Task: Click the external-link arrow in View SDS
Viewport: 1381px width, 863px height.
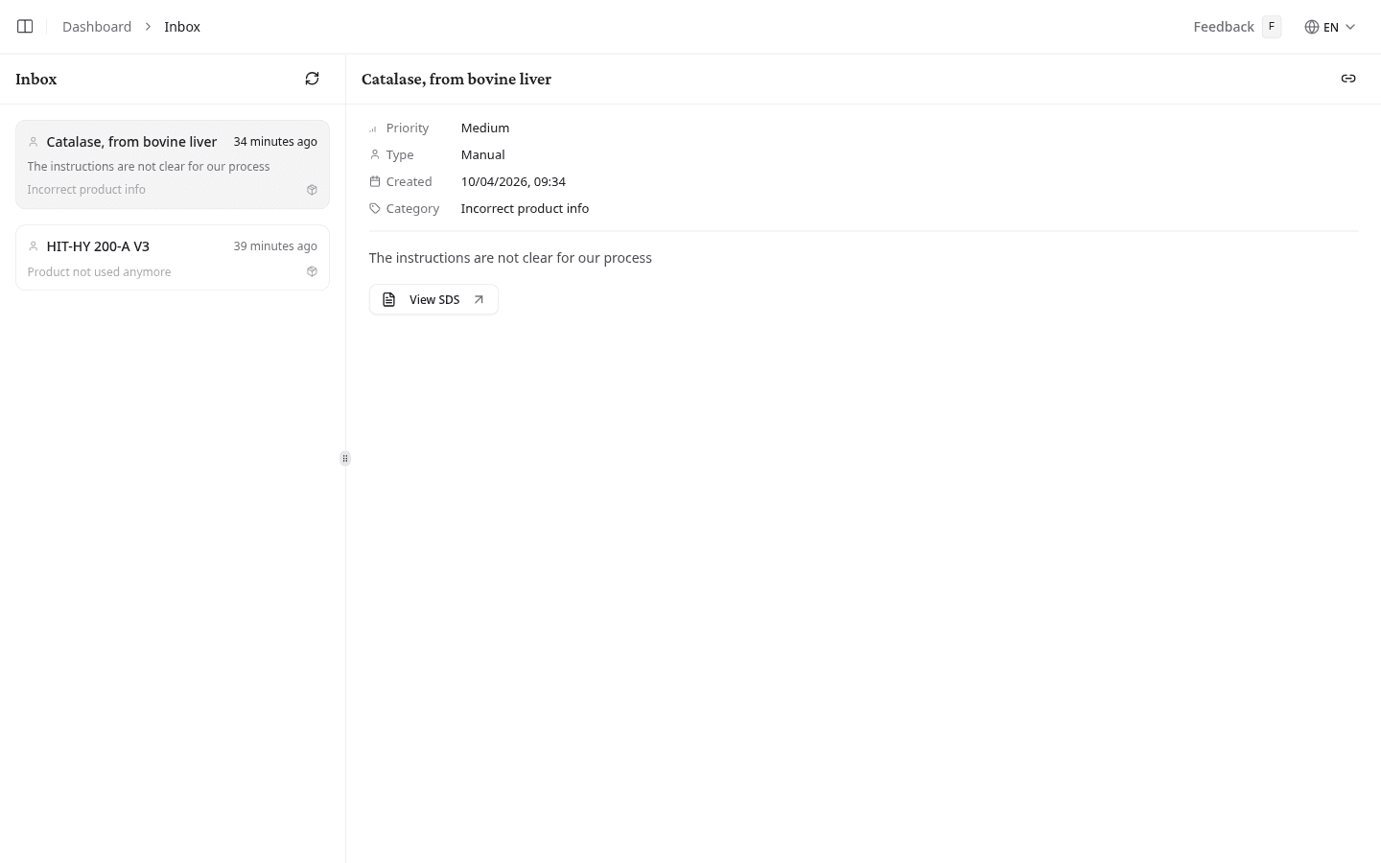Action: pyautogui.click(x=479, y=299)
